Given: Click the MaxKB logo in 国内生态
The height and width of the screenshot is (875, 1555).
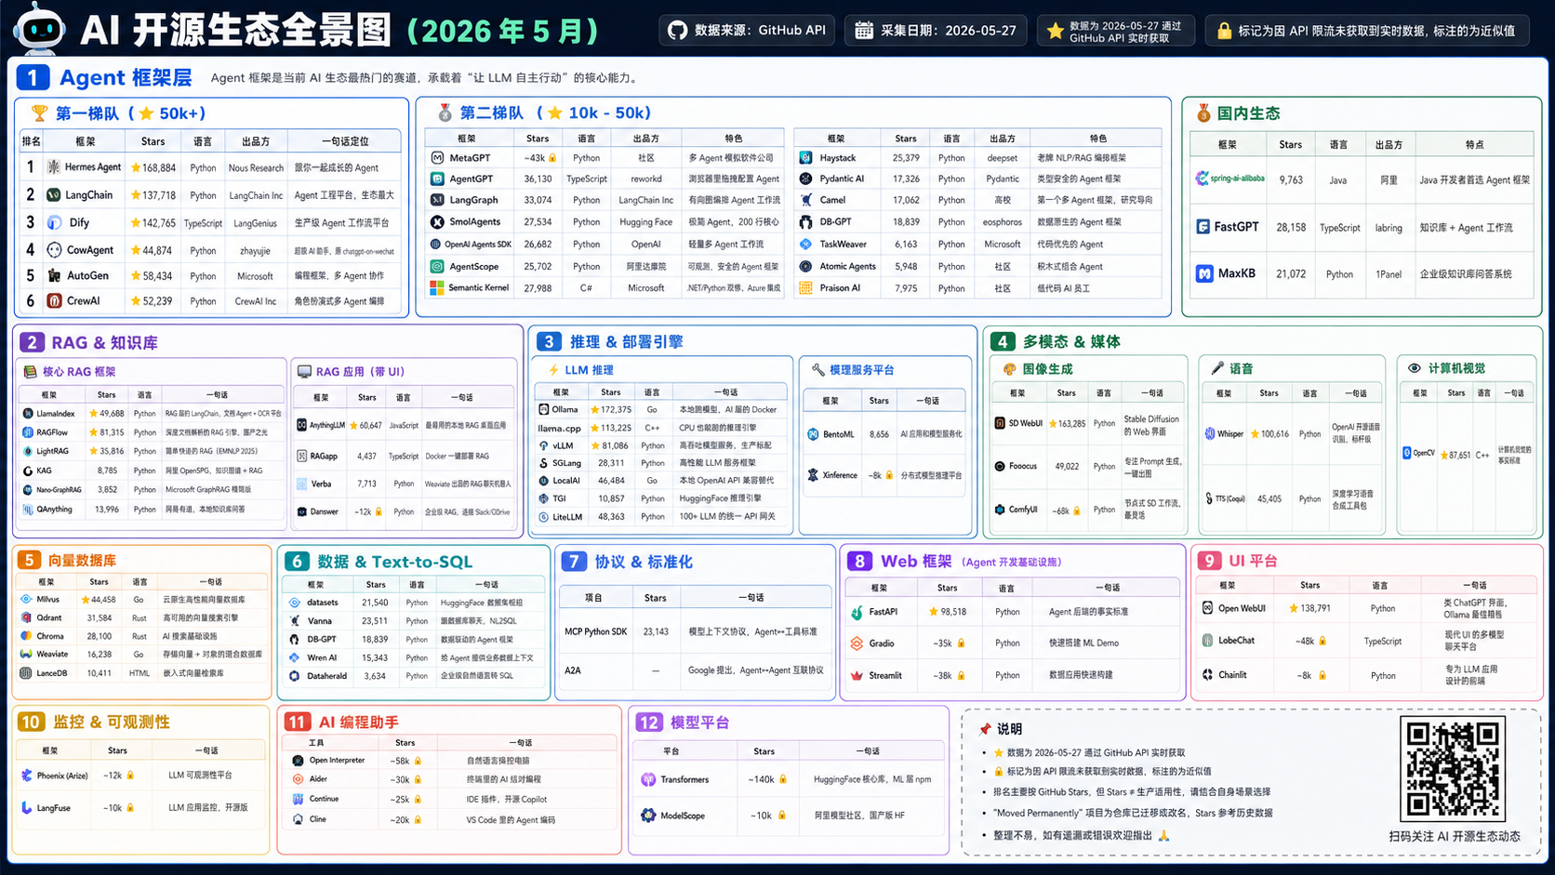Looking at the screenshot, I should tap(1204, 274).
